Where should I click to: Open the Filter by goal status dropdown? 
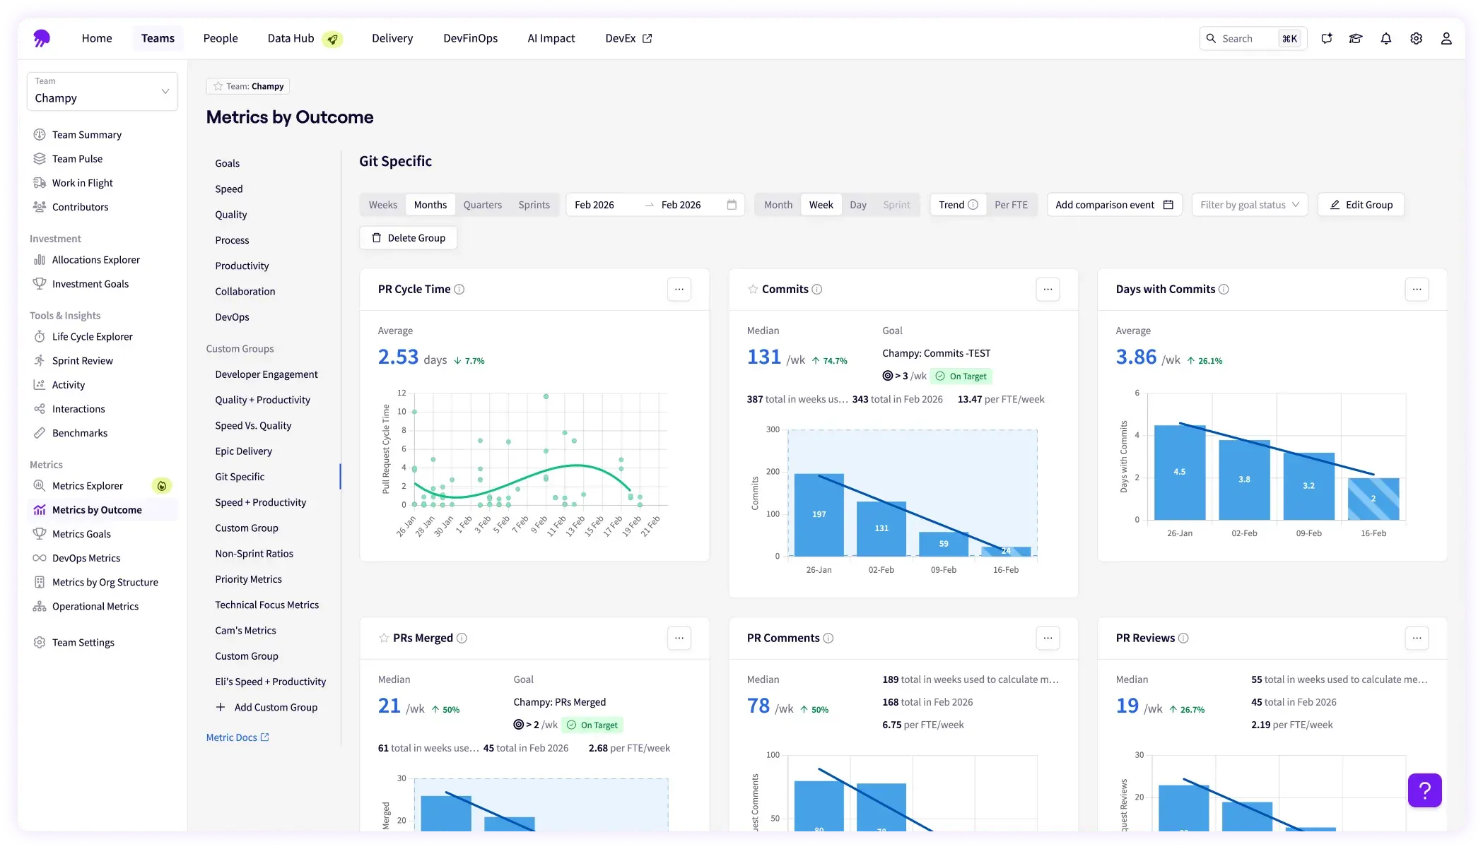click(1249, 205)
